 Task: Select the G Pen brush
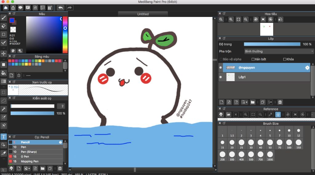35,157
